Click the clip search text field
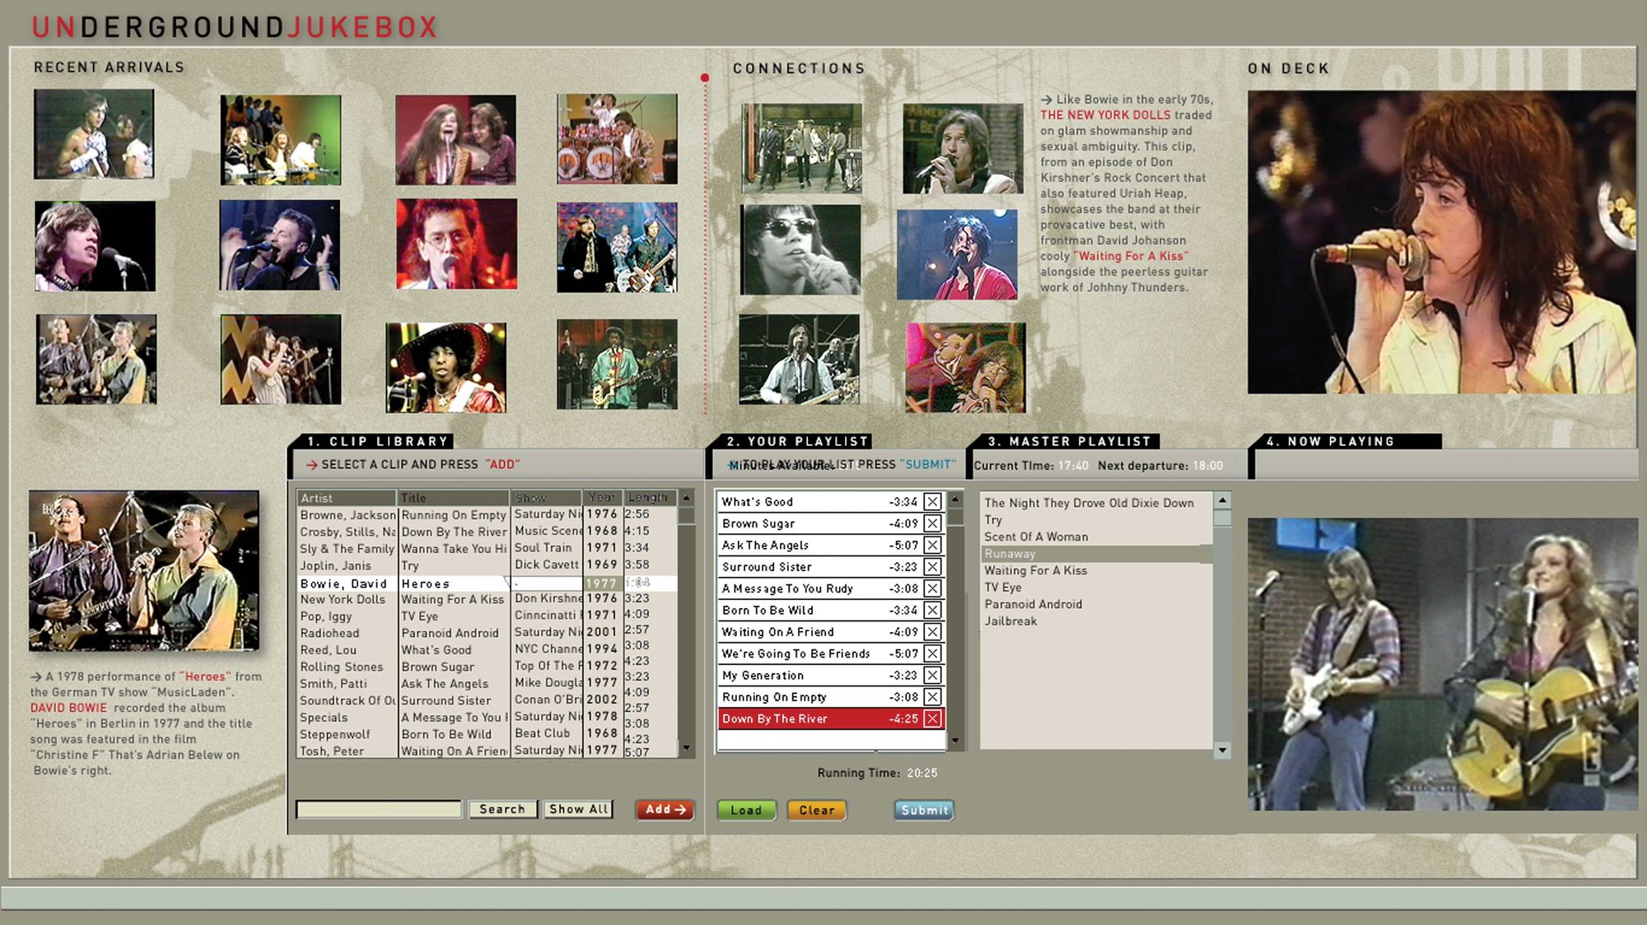 (x=379, y=809)
